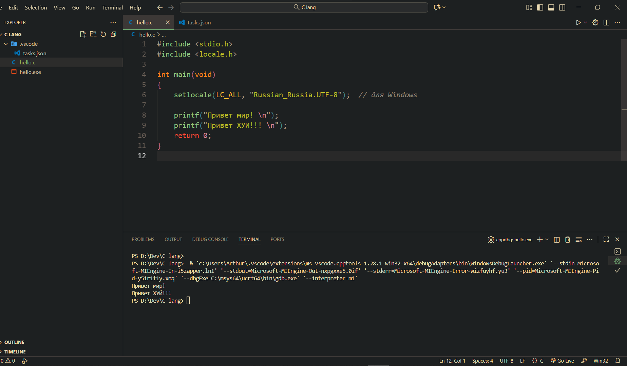This screenshot has height=366, width=627.
Task: Refresh the Explorer file tree
Action: (x=103, y=34)
